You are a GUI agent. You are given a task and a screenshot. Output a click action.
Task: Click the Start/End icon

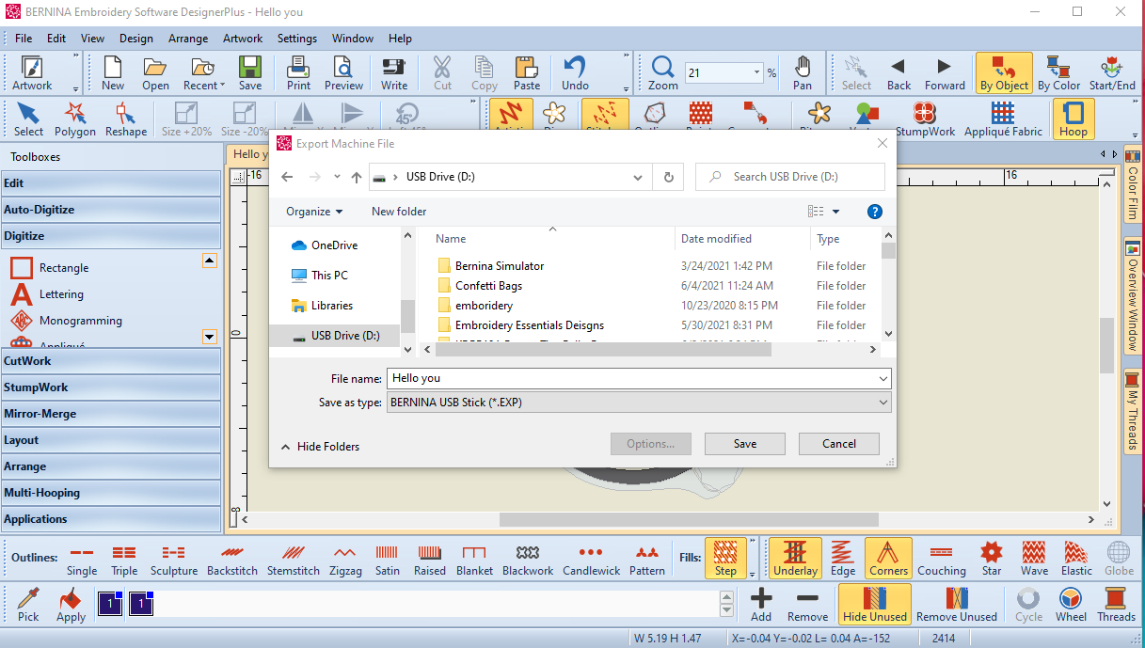(x=1112, y=72)
